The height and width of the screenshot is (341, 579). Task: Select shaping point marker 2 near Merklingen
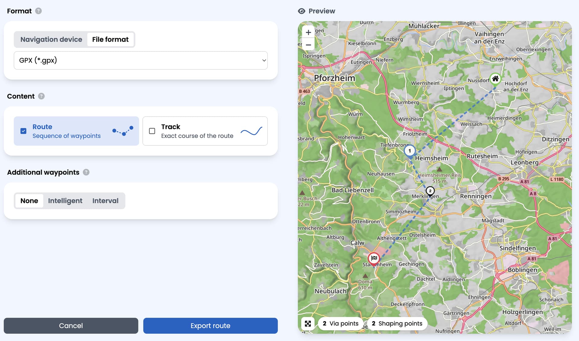[x=430, y=191]
